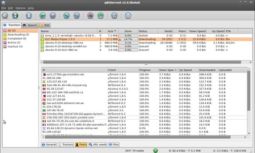Click the red down-arrow decrease priority icon

click(90, 16)
